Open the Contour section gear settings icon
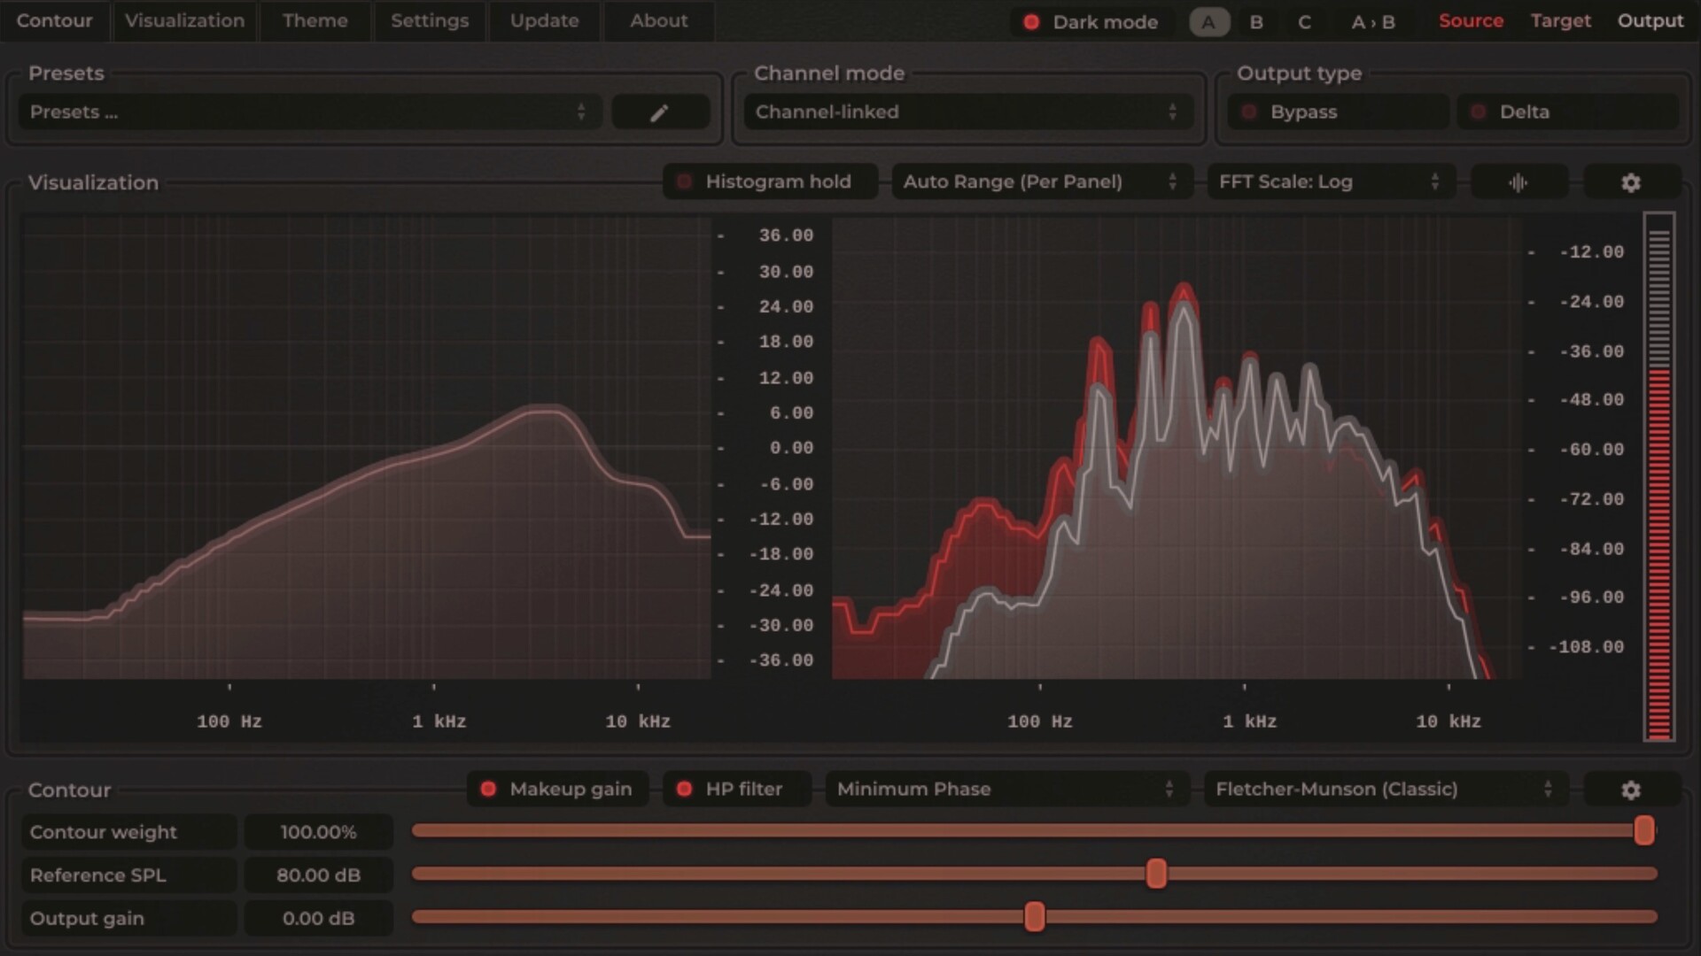1701x956 pixels. [x=1631, y=790]
